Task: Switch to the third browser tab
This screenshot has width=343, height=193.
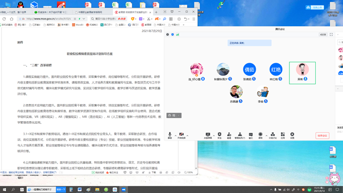Action: pyautogui.click(x=92, y=12)
